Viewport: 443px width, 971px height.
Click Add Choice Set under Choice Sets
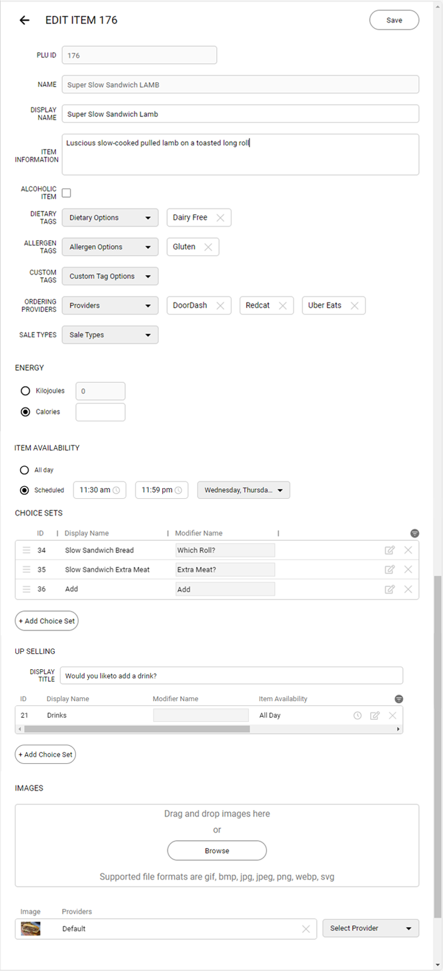(46, 620)
